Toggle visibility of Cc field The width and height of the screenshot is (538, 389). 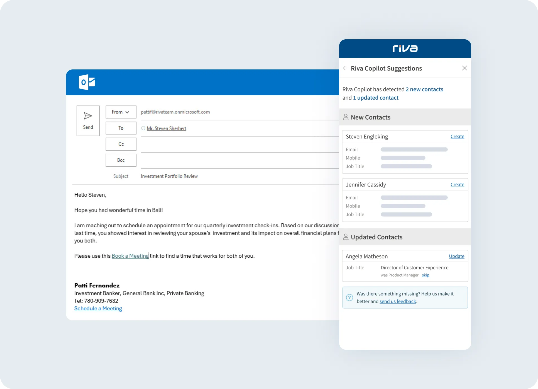pos(121,144)
